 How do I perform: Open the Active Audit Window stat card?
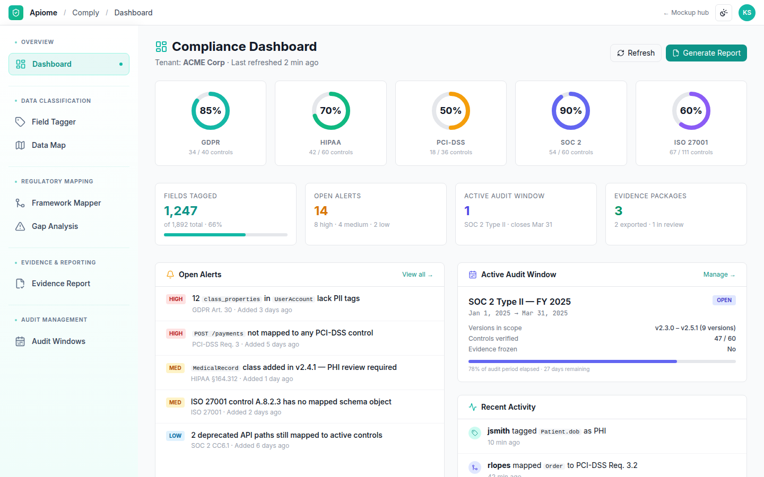526,214
